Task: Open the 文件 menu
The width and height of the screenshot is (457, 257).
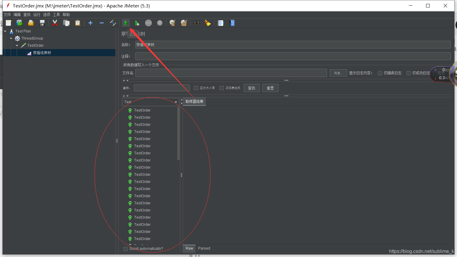Action: pyautogui.click(x=7, y=15)
